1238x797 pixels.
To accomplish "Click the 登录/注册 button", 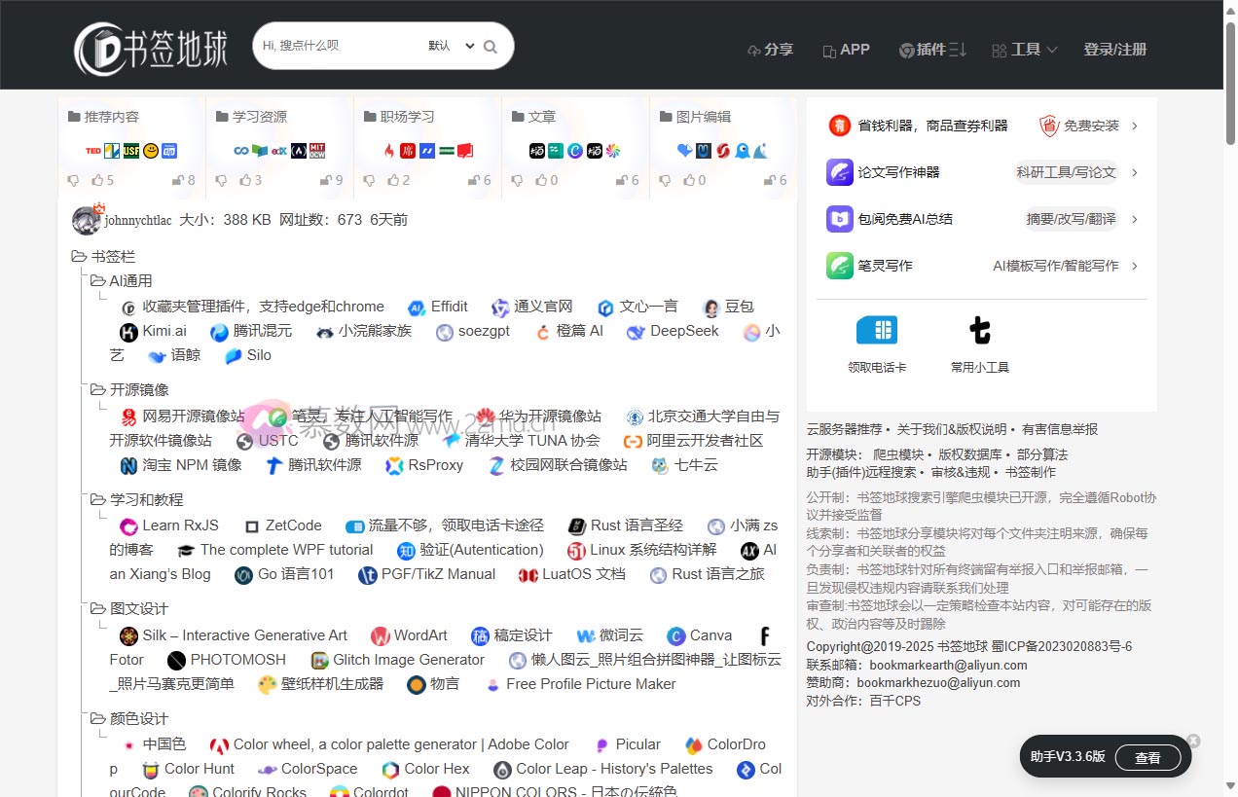I will (1115, 50).
